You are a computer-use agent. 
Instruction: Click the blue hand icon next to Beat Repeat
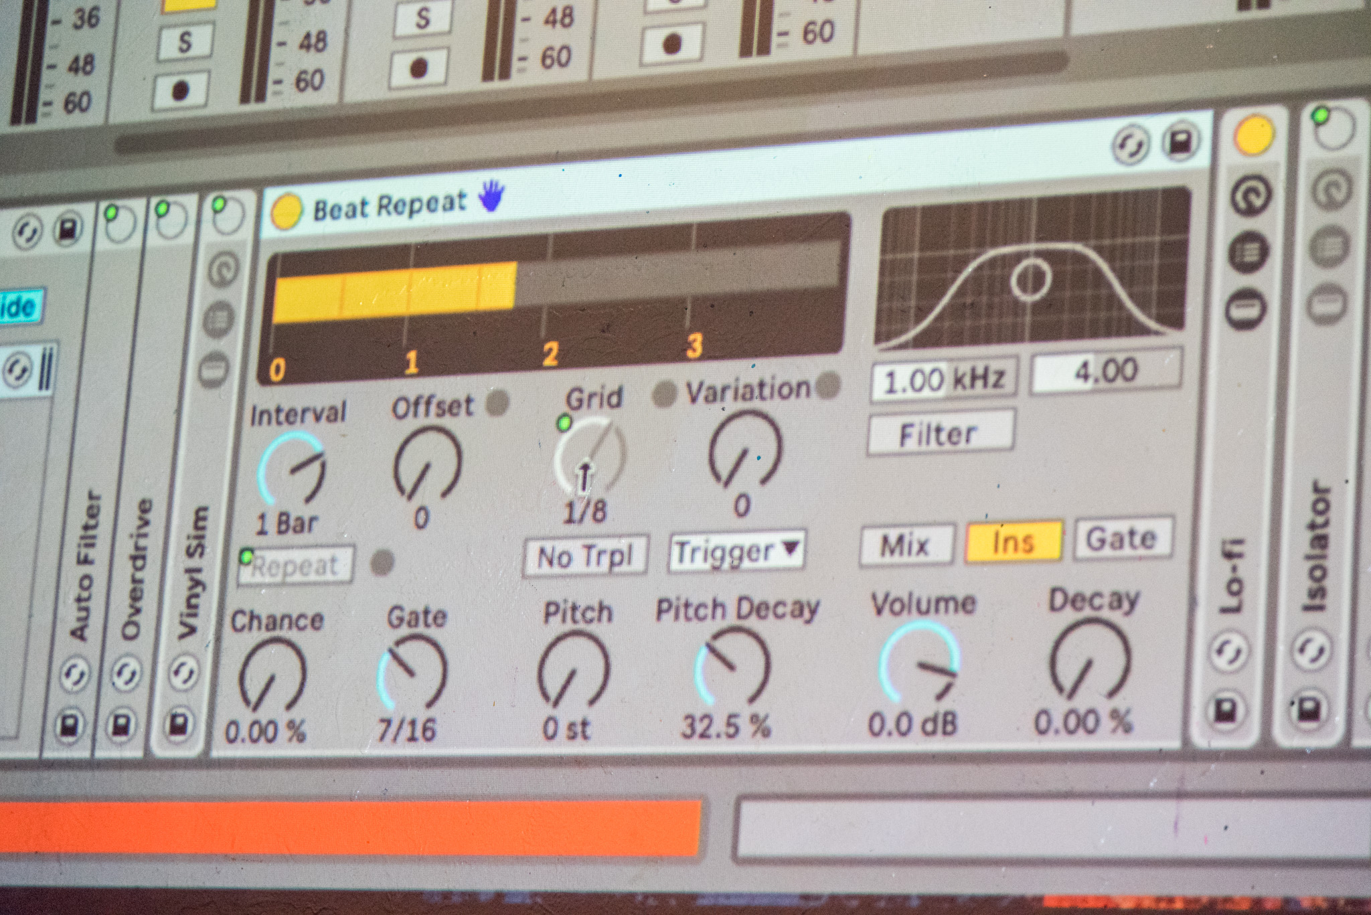492,196
